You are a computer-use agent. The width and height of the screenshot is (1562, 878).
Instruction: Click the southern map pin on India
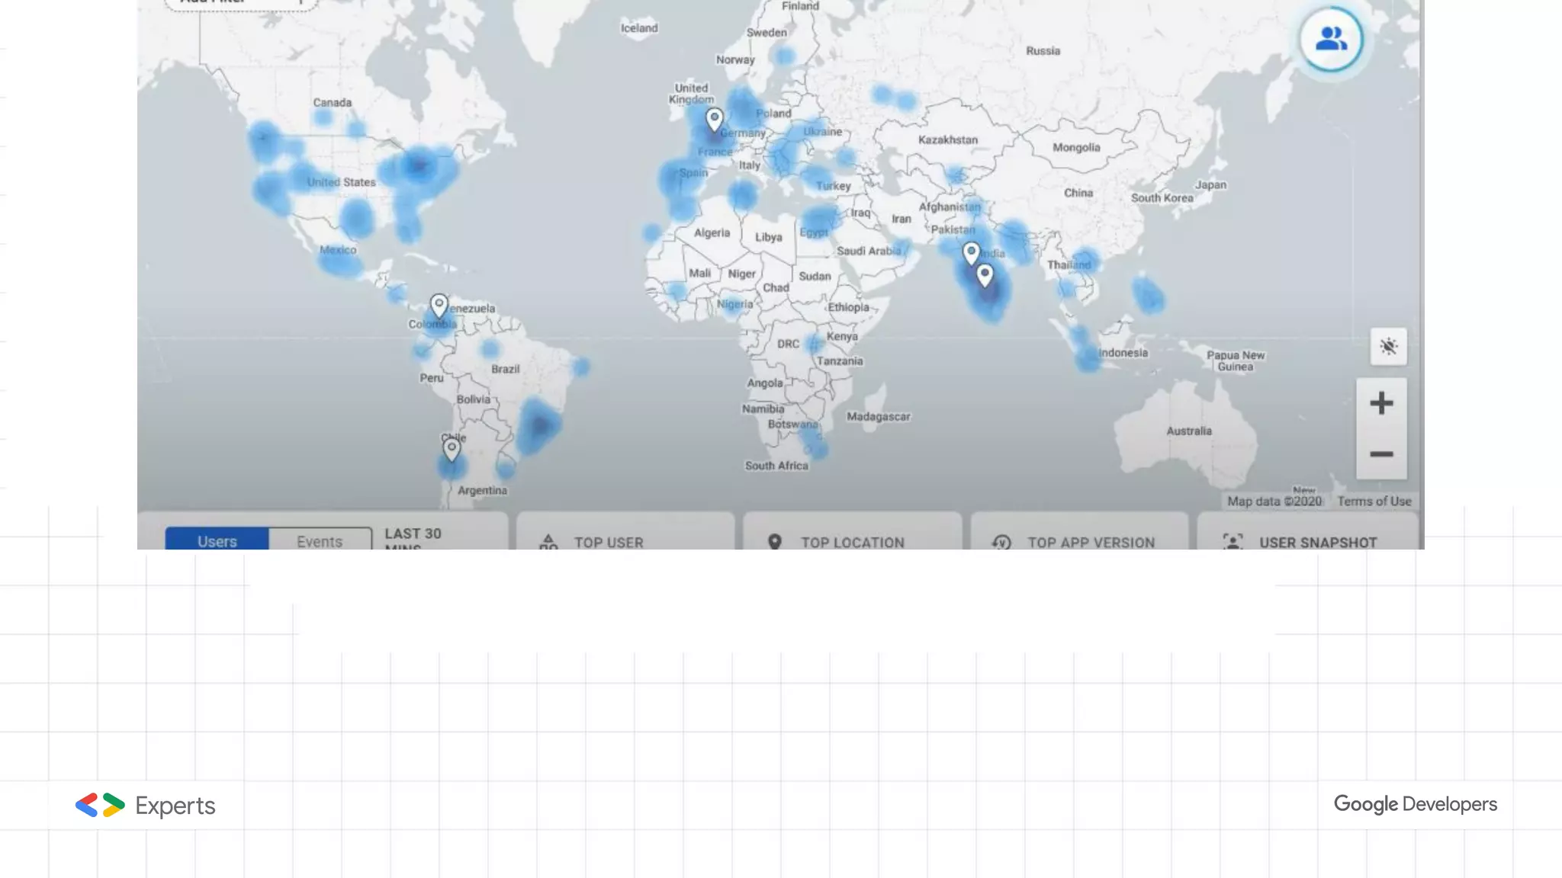click(985, 274)
